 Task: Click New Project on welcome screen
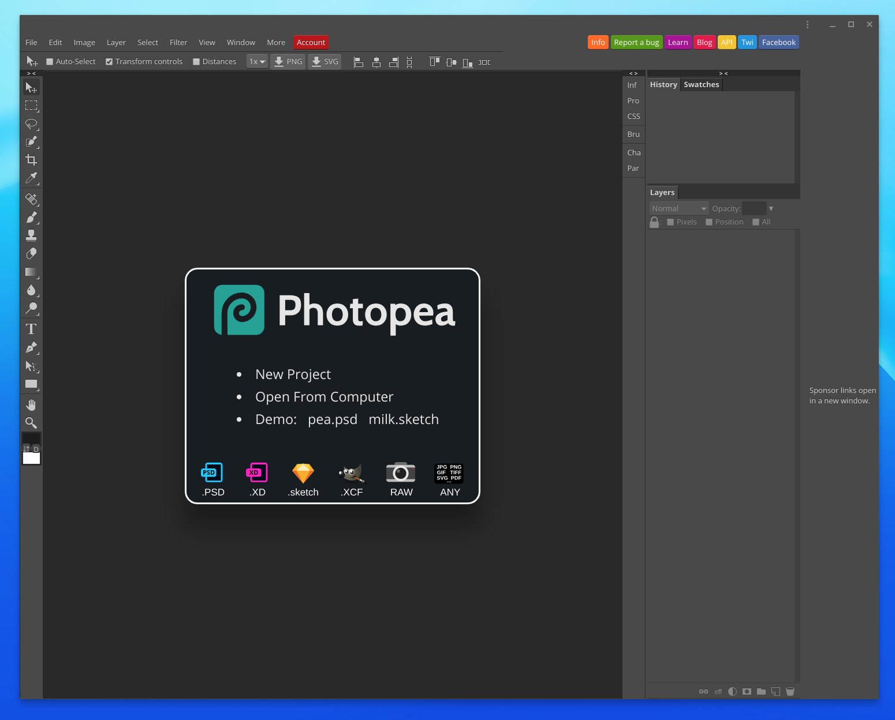293,374
